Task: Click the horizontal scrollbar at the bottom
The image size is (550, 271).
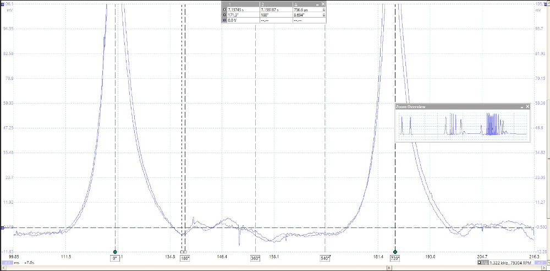Action: point(275,268)
